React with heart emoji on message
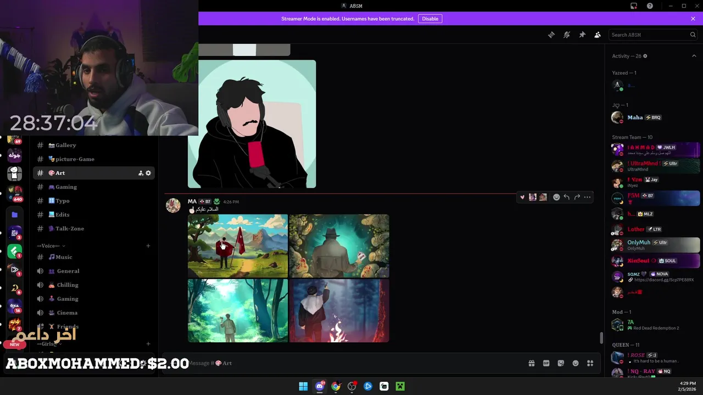The height and width of the screenshot is (395, 703). (x=522, y=197)
